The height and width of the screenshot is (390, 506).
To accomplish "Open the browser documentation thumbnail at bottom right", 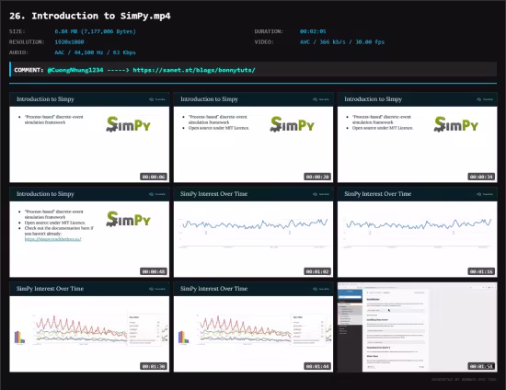I will pyautogui.click(x=418, y=327).
